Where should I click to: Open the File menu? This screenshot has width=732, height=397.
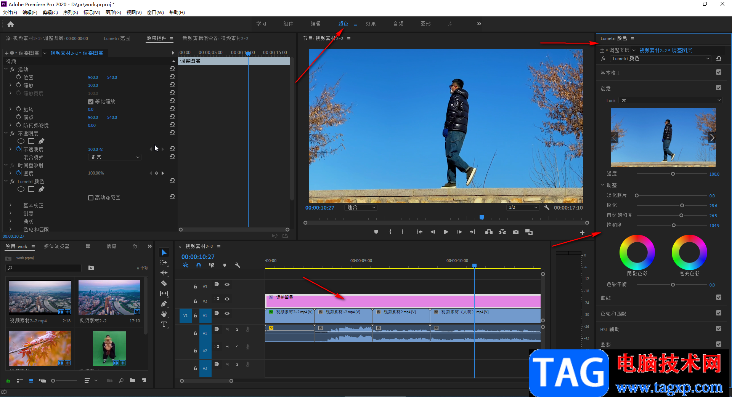coord(10,13)
